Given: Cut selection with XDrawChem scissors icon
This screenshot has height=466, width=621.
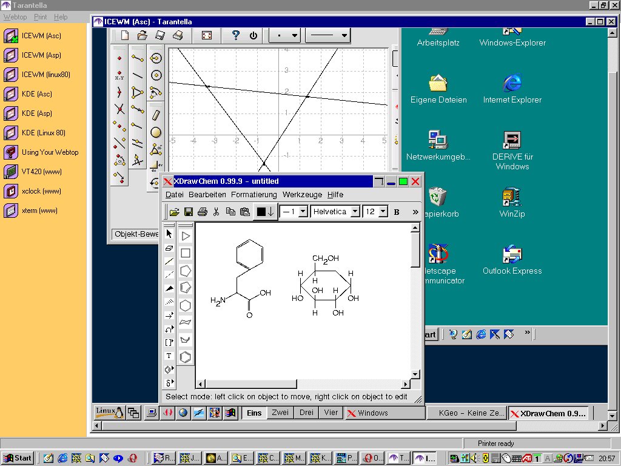Looking at the screenshot, I should tap(217, 212).
